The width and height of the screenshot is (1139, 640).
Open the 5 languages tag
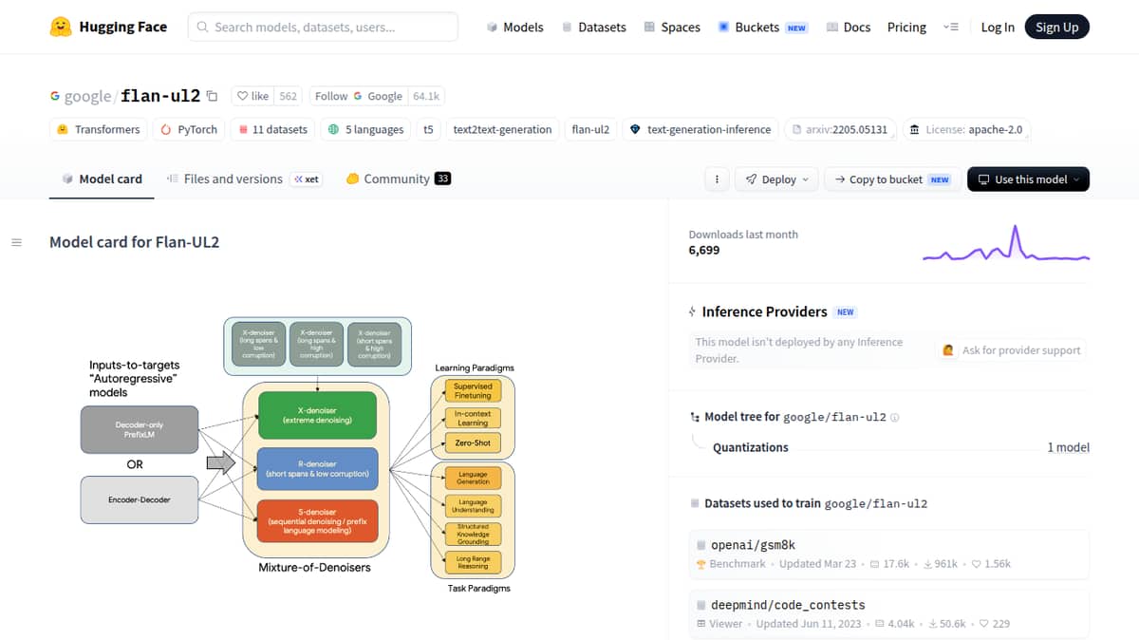click(365, 129)
